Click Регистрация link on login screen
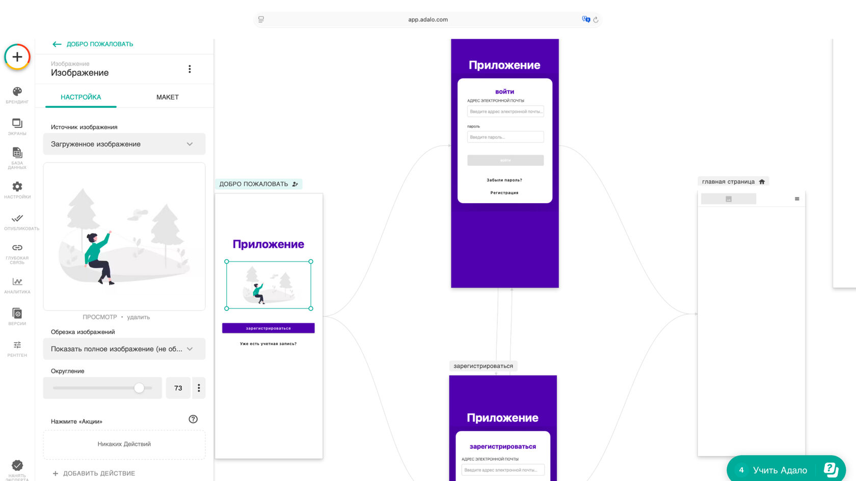The width and height of the screenshot is (856, 481). click(x=504, y=193)
